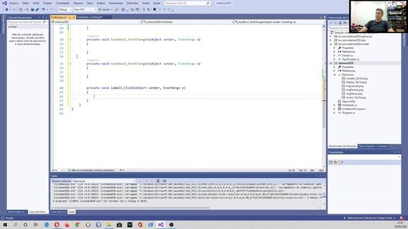Open Opera browser from taskbar
This screenshot has height=229, width=408.
pos(57,225)
